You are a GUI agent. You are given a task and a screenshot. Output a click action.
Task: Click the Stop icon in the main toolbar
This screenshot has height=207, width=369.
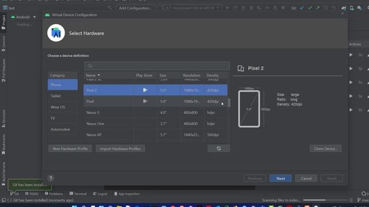(283, 8)
